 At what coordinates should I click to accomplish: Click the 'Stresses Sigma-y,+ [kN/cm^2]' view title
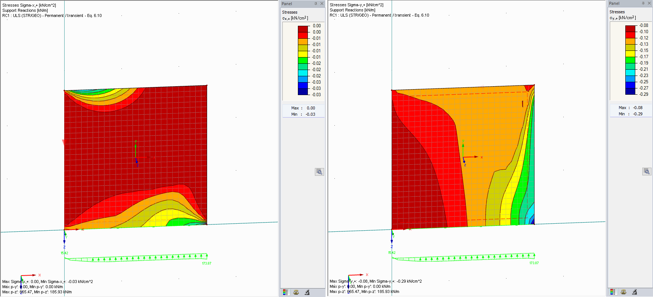357,5
